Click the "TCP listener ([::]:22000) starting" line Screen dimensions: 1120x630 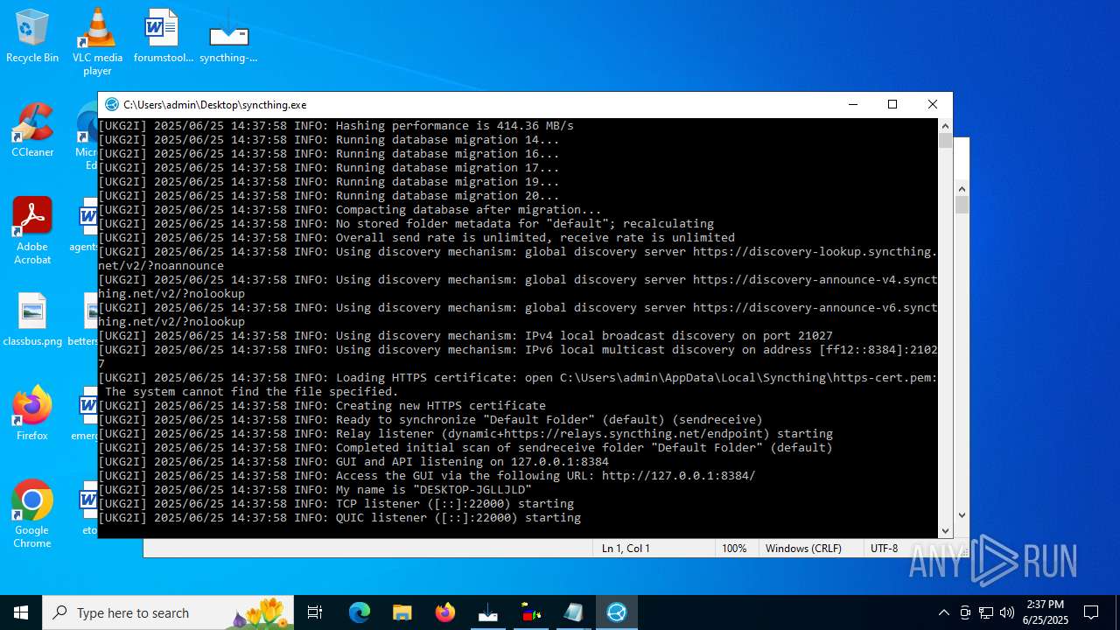tap(336, 504)
